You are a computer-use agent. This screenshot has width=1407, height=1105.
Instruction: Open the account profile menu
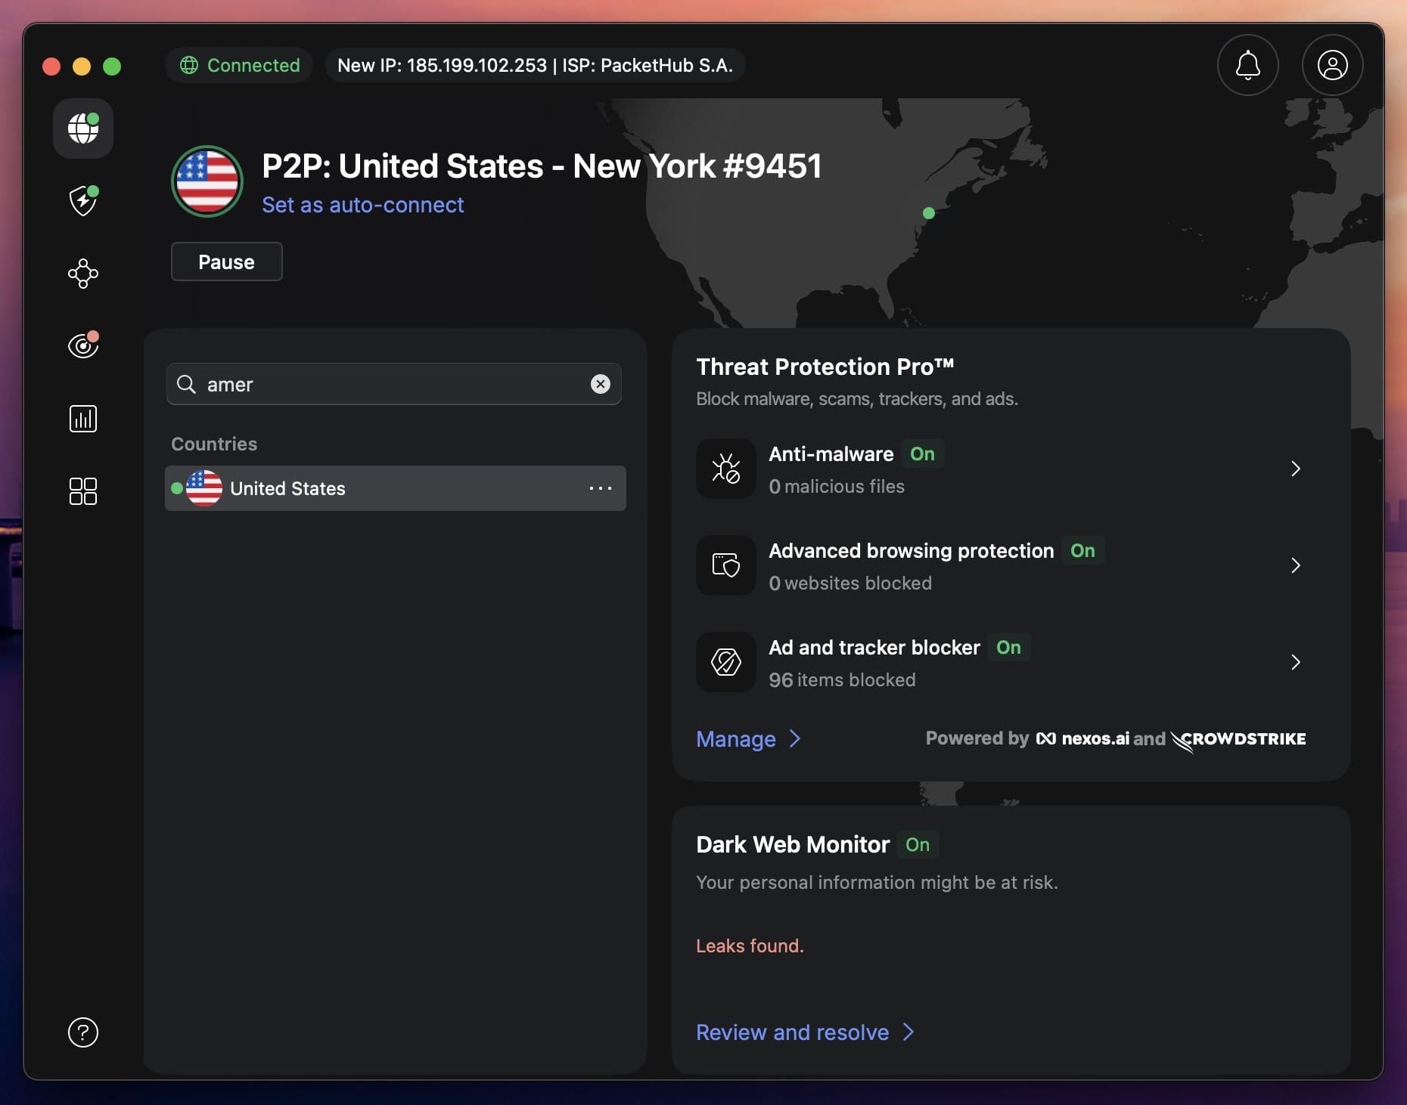(1331, 65)
